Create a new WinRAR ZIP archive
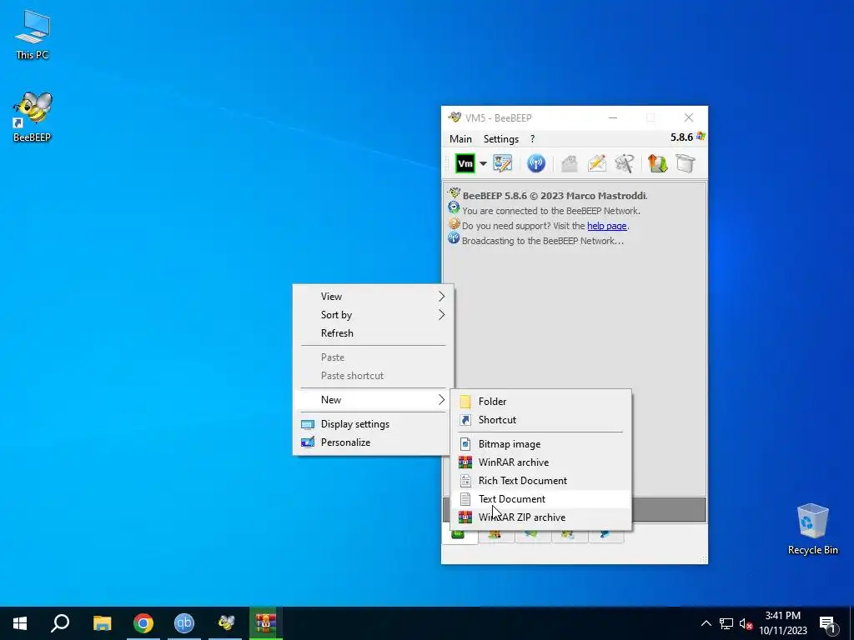This screenshot has width=854, height=640. pyautogui.click(x=540, y=517)
